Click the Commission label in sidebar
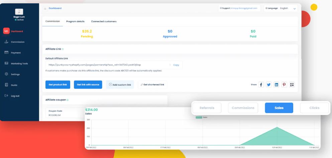 coord(18,42)
